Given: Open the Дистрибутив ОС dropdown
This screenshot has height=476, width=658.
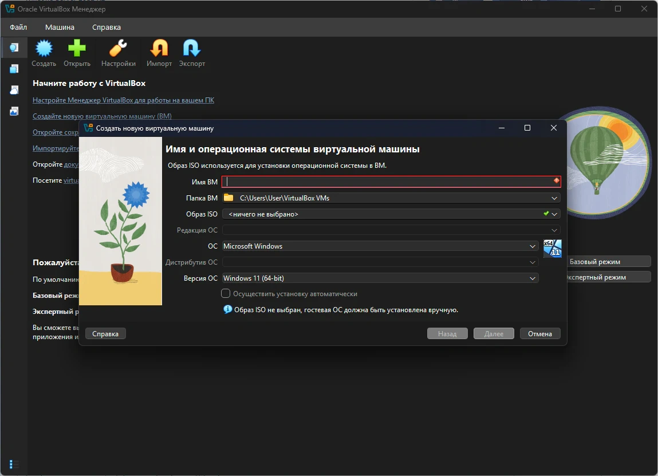Looking at the screenshot, I should (380, 262).
